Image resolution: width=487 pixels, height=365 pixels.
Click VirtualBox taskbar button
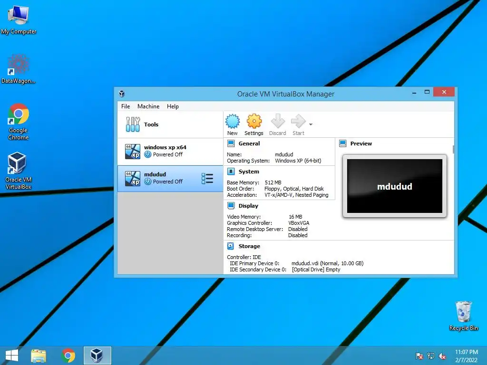tap(97, 355)
